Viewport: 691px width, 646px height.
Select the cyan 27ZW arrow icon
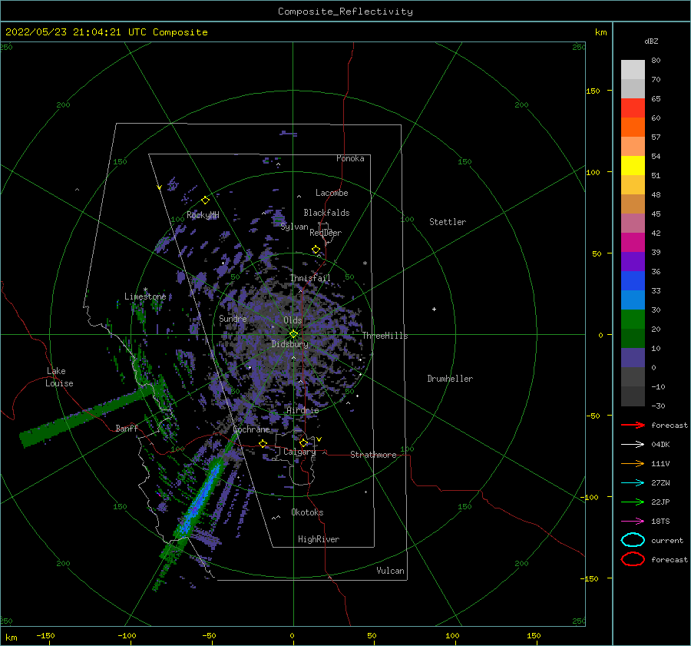[x=633, y=483]
